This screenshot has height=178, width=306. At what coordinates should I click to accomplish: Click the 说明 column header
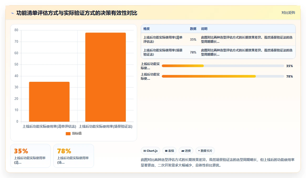click(204, 29)
